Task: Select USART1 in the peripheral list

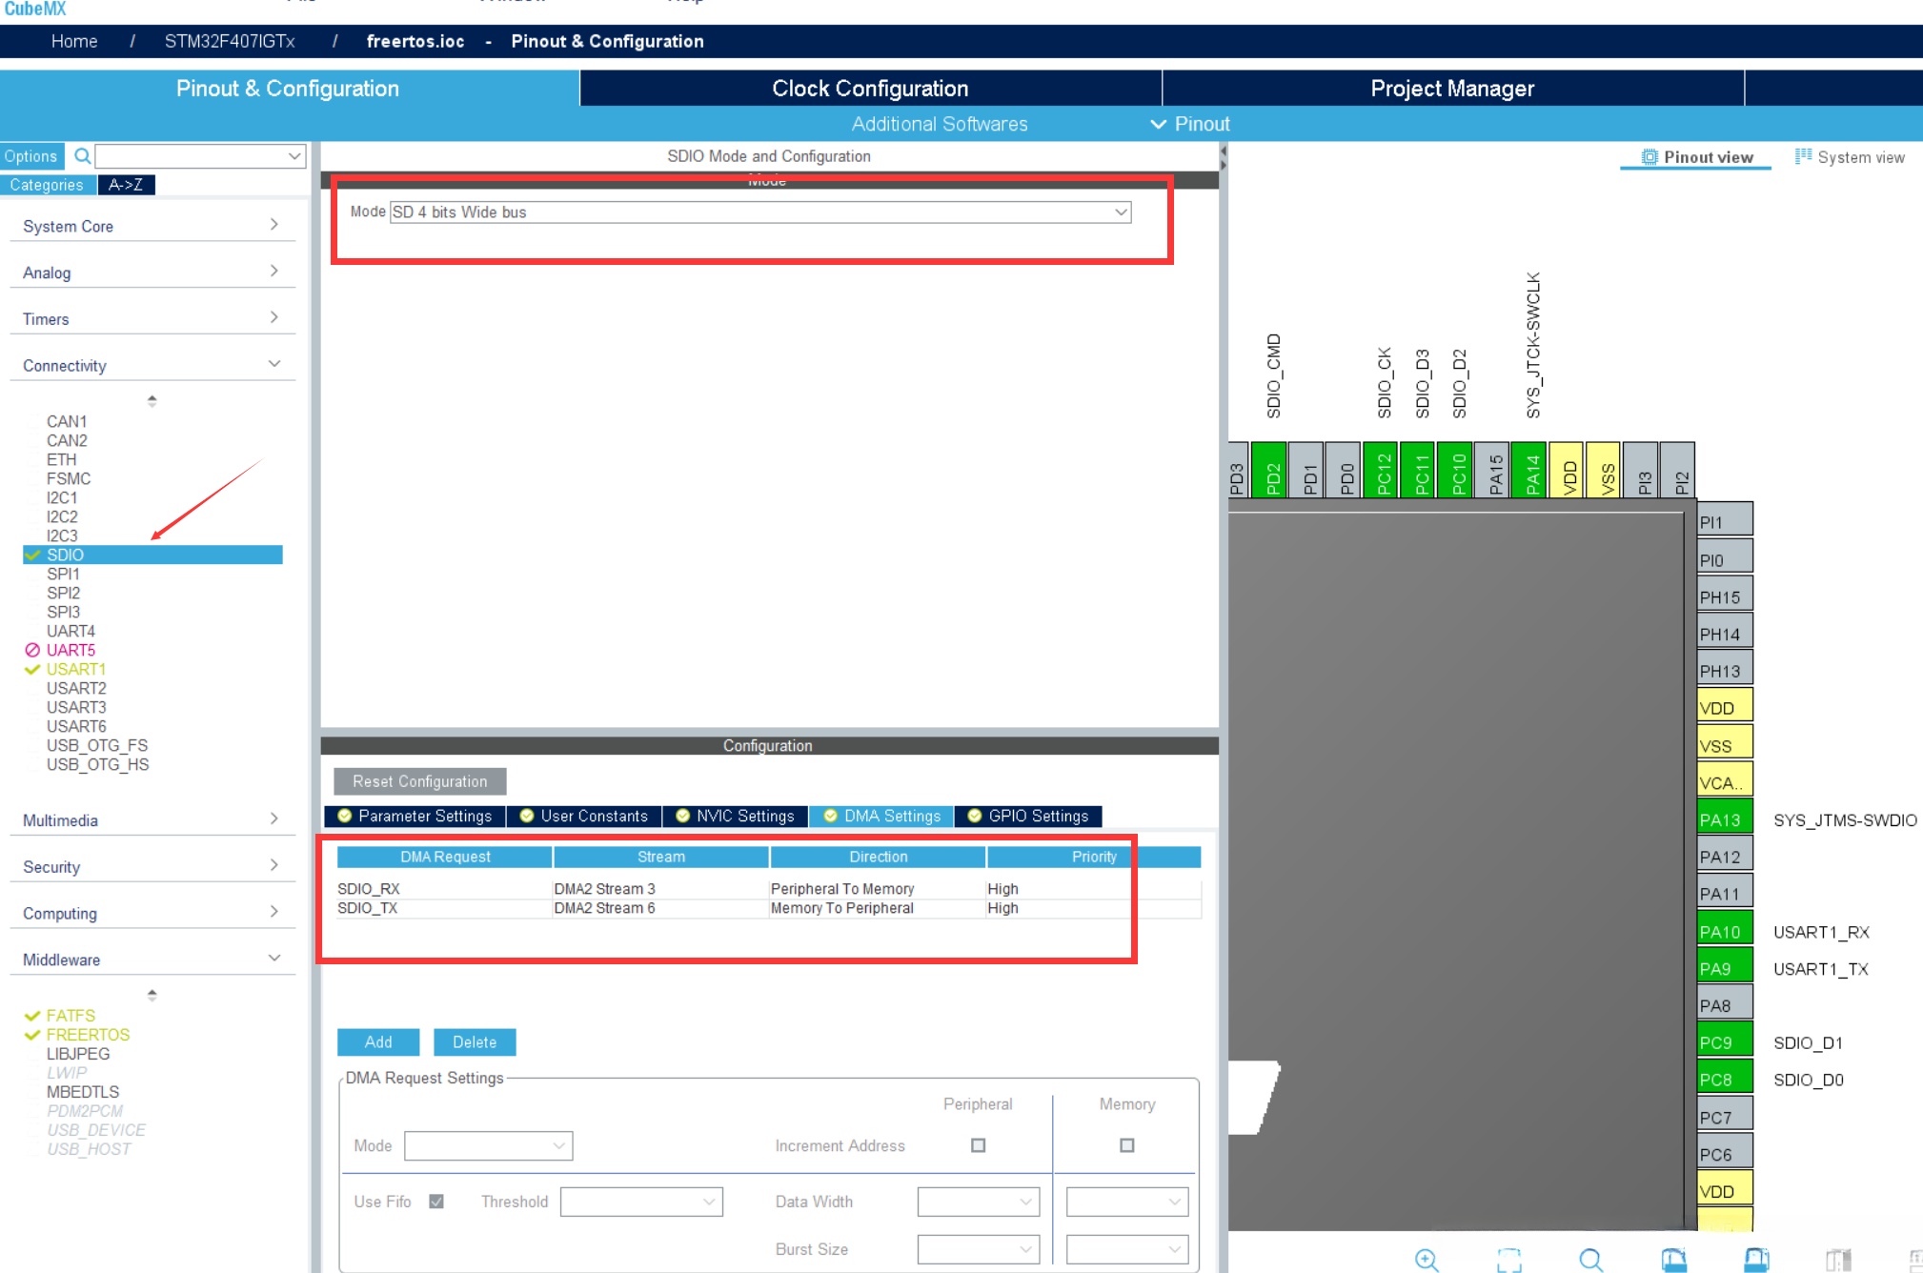Action: [76, 669]
